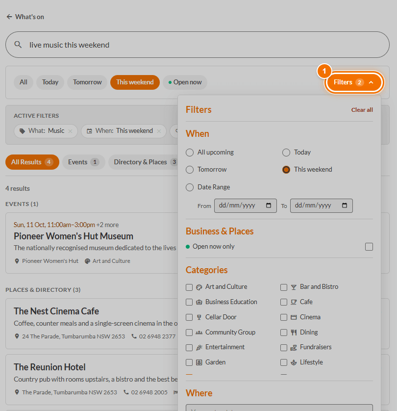This screenshot has height=411, width=397.
Task: Click the From date field
Action: pos(246,206)
